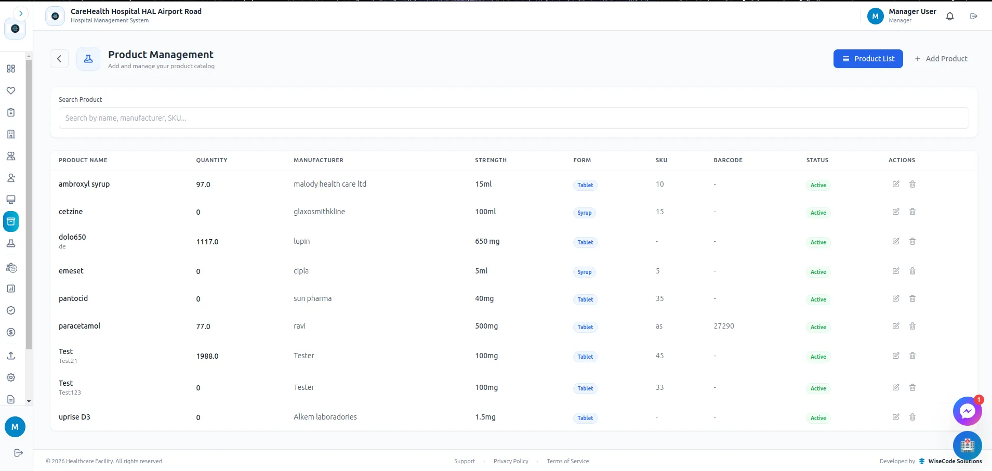Edit the uprise D3 product

point(896,417)
